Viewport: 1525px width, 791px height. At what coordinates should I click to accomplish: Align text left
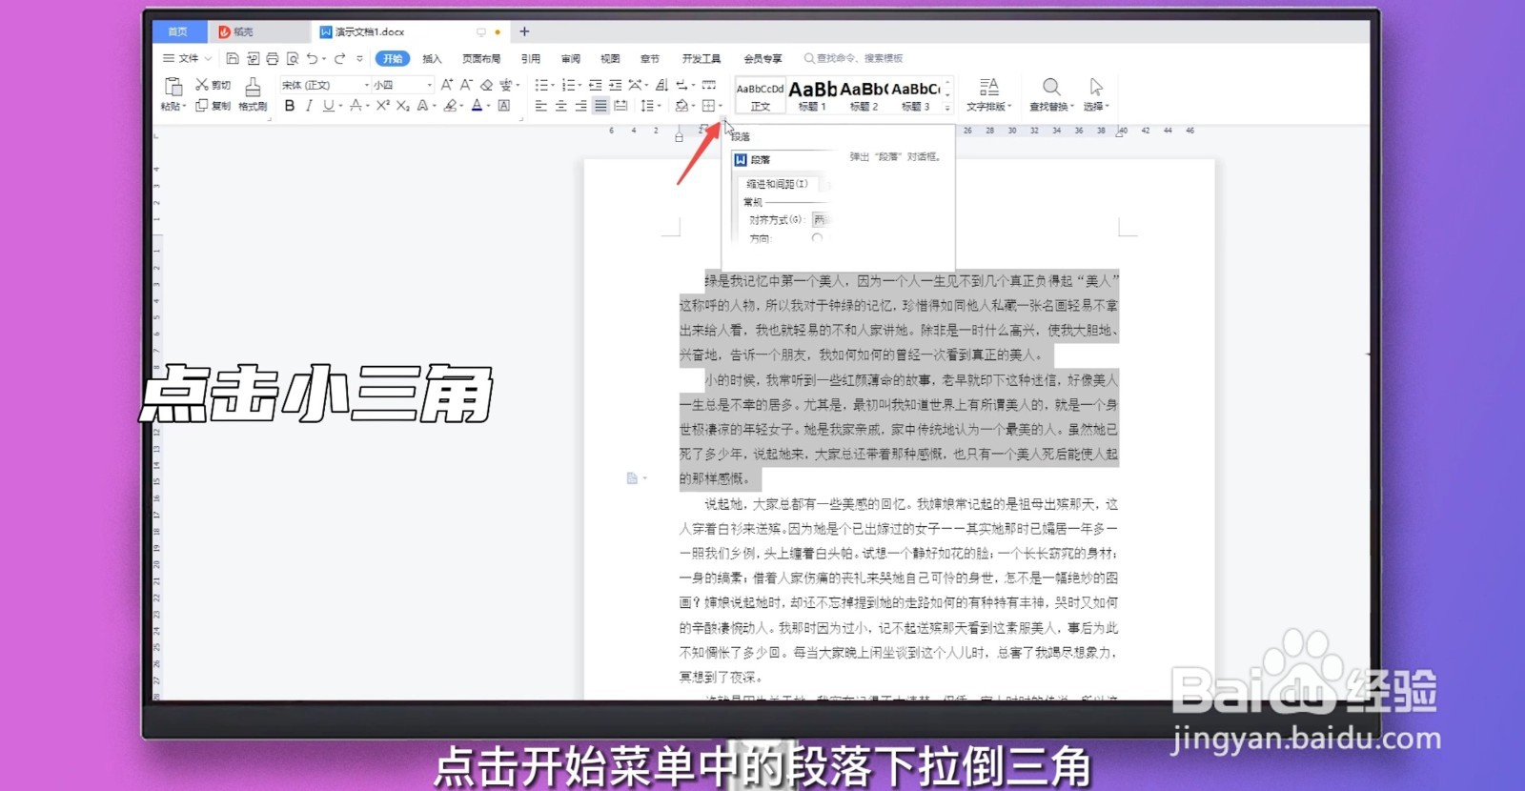pyautogui.click(x=540, y=106)
